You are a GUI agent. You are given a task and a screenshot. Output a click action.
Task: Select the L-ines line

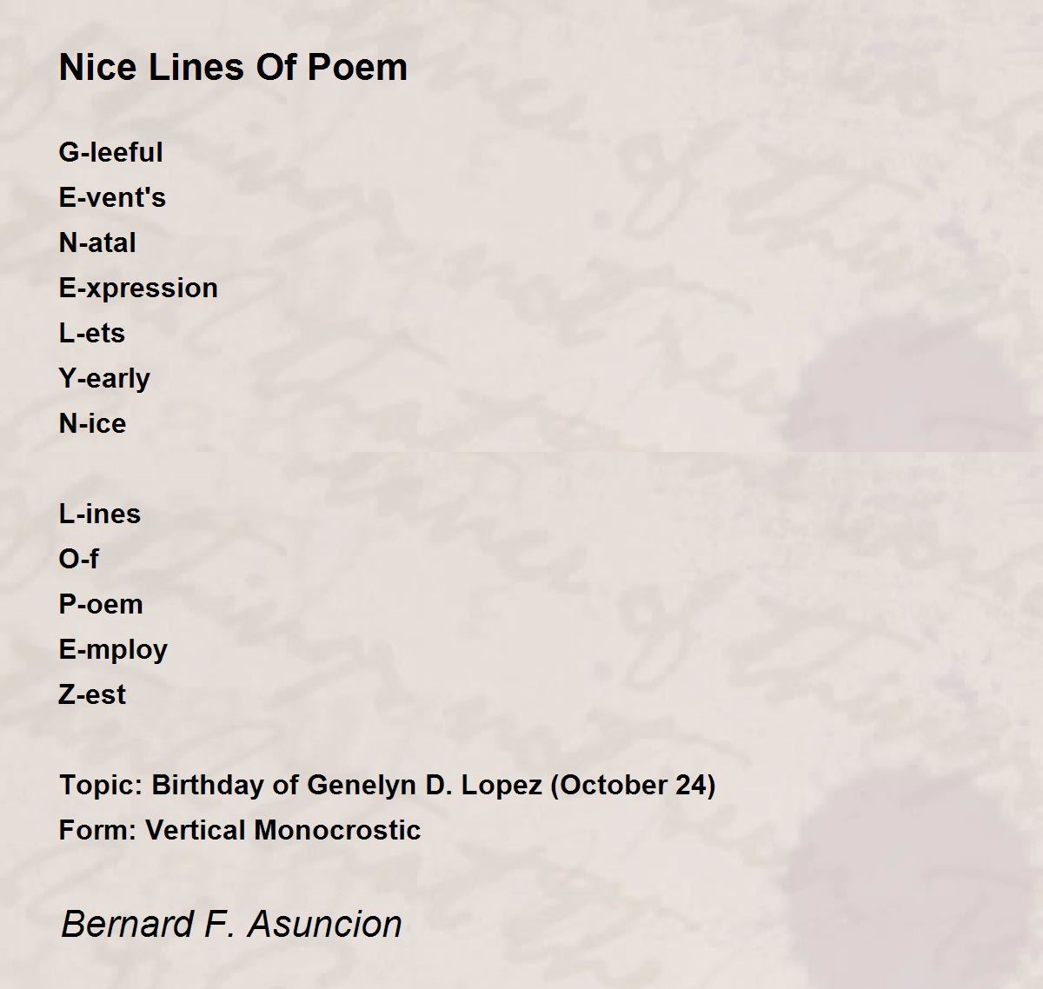click(99, 514)
